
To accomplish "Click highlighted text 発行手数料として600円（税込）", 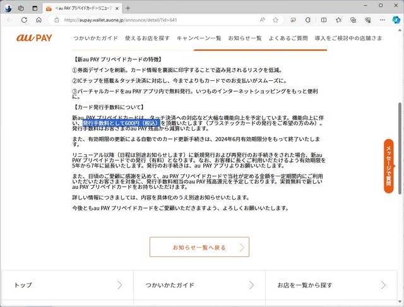I will click(121, 123).
